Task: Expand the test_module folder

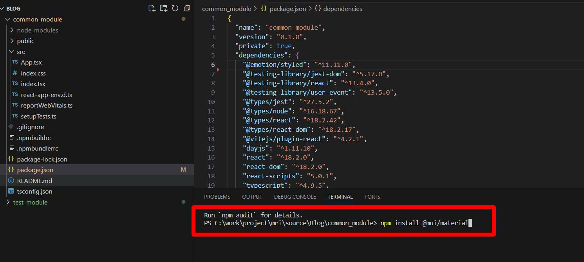Action: pos(30,202)
